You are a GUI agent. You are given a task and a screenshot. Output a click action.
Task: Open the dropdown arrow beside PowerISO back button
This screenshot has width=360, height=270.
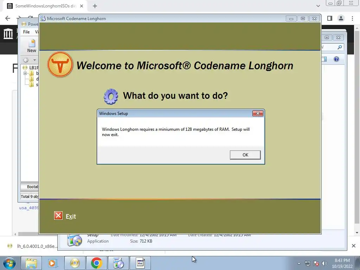(x=34, y=60)
